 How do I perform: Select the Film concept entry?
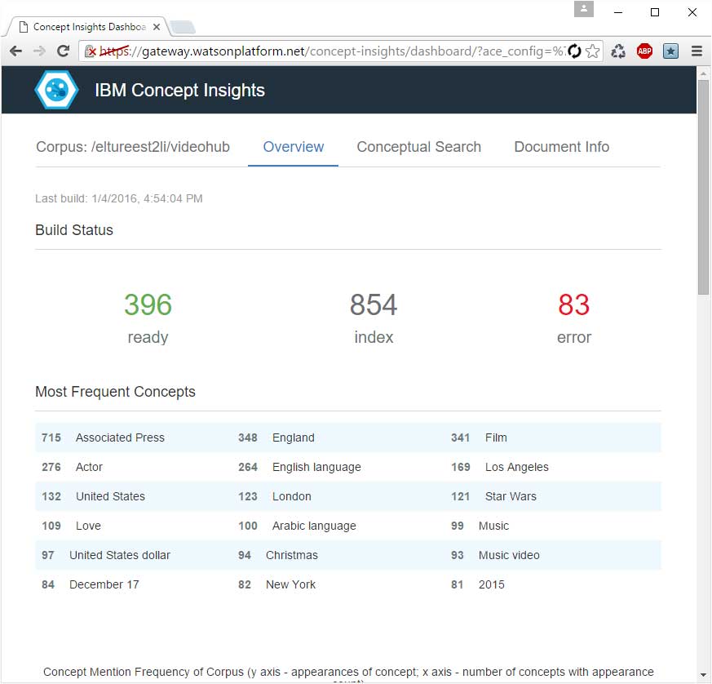pyautogui.click(x=479, y=437)
